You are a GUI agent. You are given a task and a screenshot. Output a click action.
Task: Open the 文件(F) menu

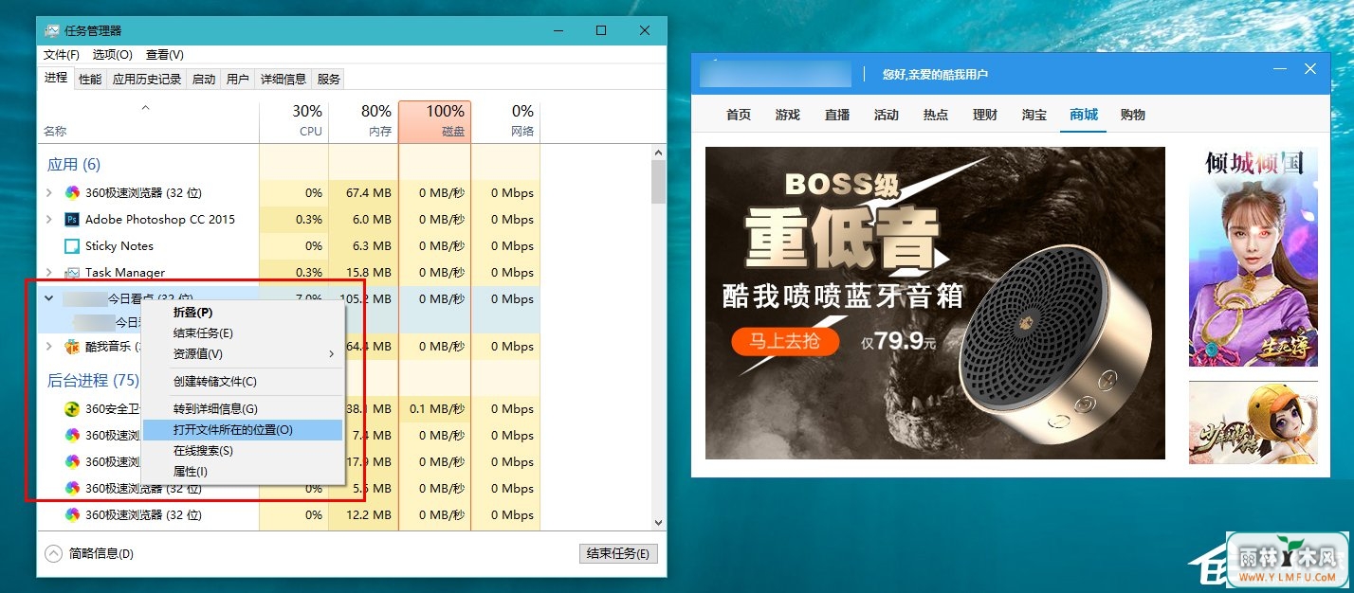[62, 55]
